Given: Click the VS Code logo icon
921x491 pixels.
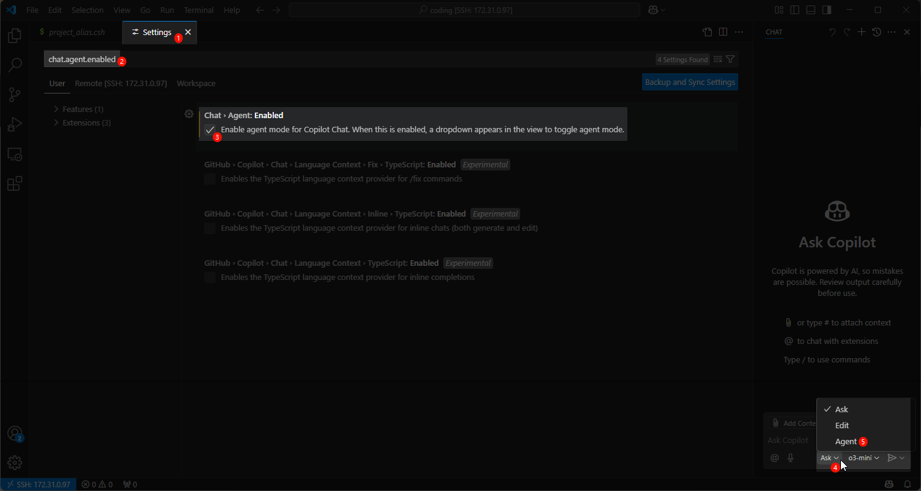Looking at the screenshot, I should point(11,10).
